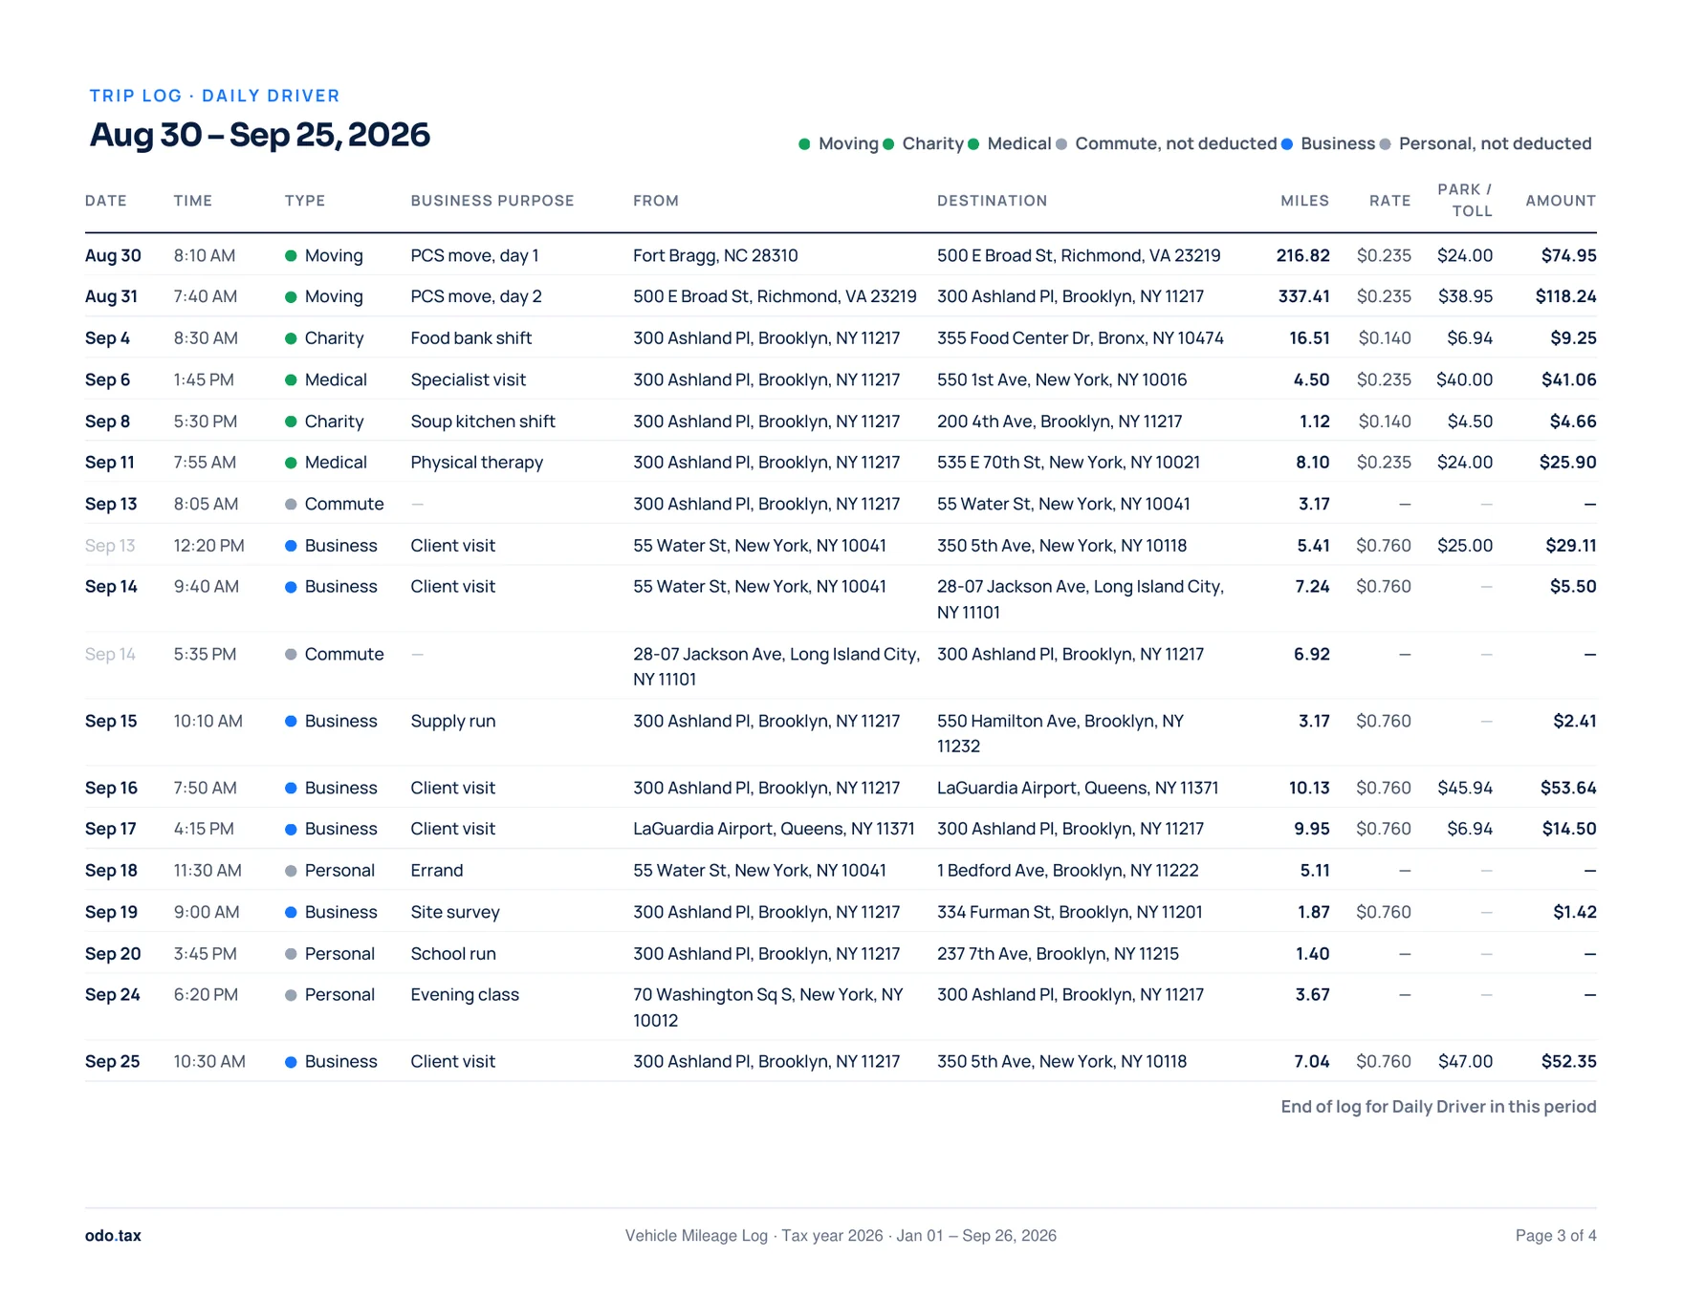The width and height of the screenshot is (1683, 1300).
Task: Click the 337.41 miles value
Action: [1304, 296]
